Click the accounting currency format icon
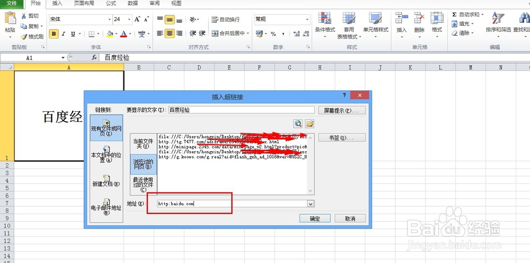This screenshot has width=530, height=263. click(x=259, y=34)
